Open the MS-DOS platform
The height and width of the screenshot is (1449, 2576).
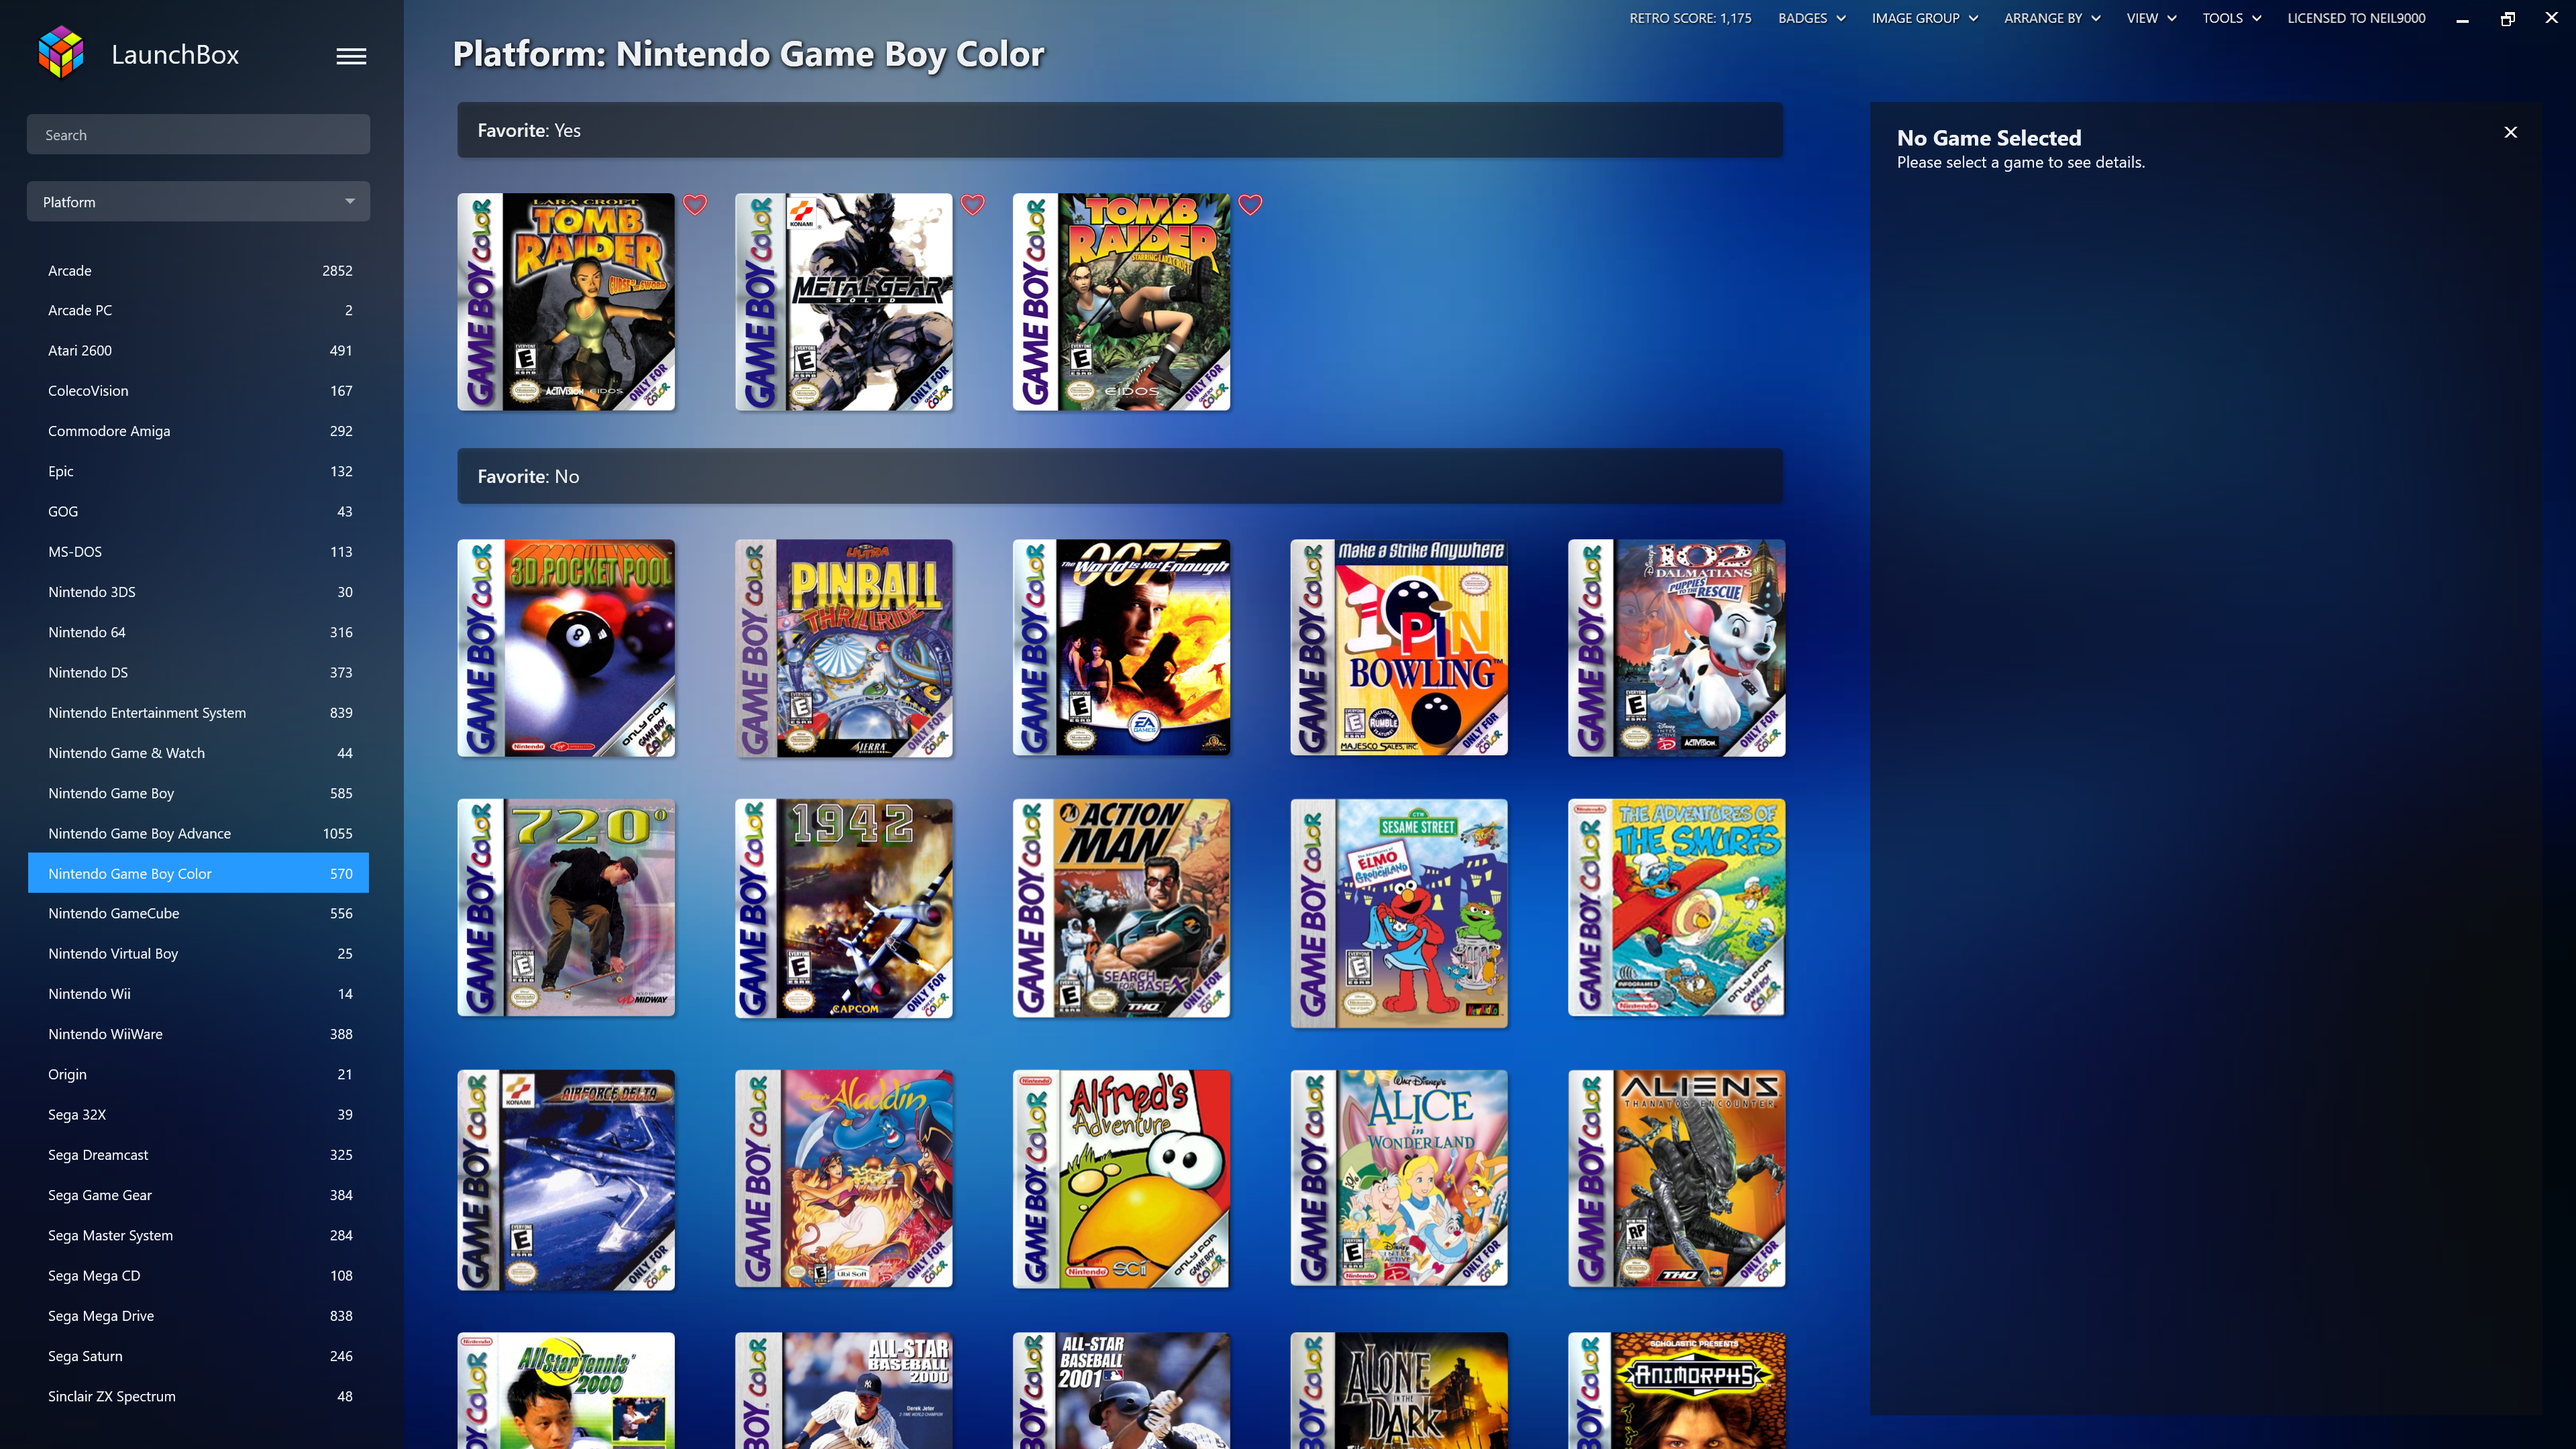[x=198, y=551]
